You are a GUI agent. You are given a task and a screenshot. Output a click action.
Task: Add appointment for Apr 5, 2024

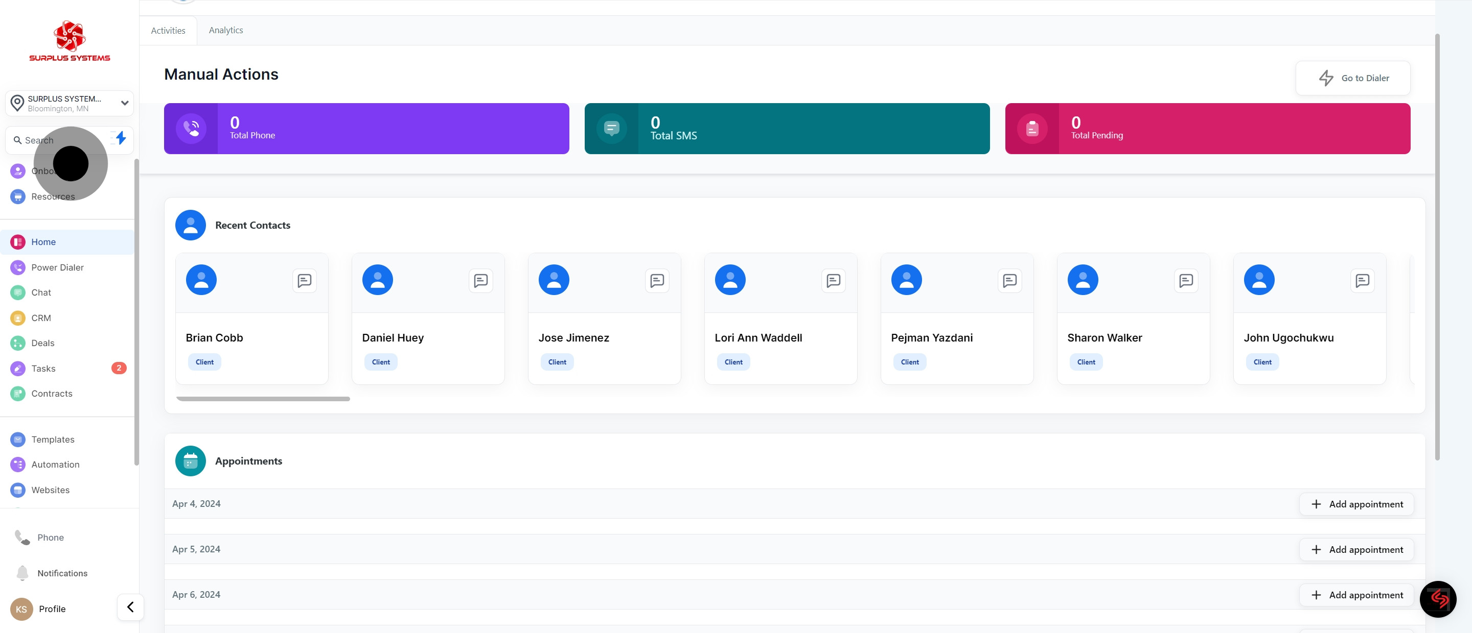click(x=1356, y=549)
